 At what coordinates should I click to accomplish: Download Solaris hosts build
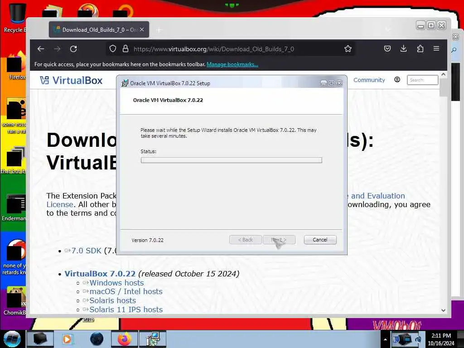click(113, 300)
